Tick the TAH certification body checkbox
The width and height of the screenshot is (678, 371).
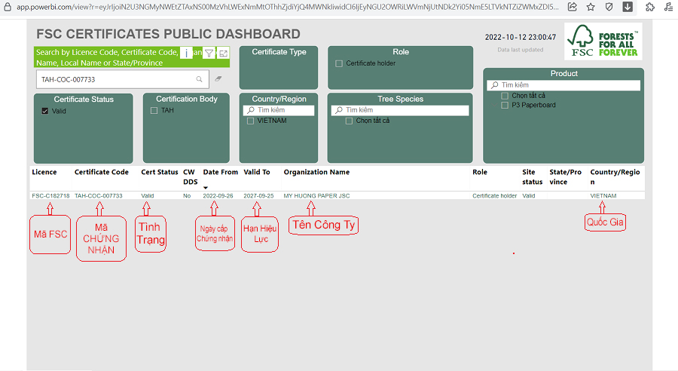click(x=154, y=110)
